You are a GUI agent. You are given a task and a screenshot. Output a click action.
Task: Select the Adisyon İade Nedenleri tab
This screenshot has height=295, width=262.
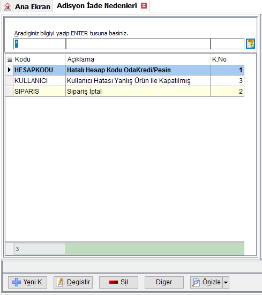(x=97, y=6)
